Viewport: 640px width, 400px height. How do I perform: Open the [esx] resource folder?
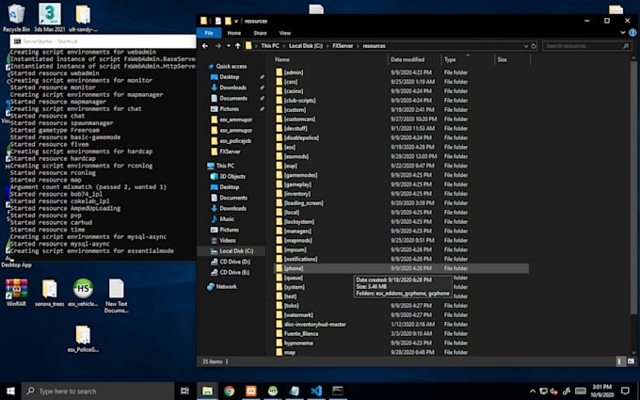[x=290, y=147]
